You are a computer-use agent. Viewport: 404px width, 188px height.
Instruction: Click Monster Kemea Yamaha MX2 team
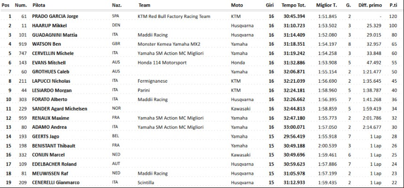coord(169,44)
